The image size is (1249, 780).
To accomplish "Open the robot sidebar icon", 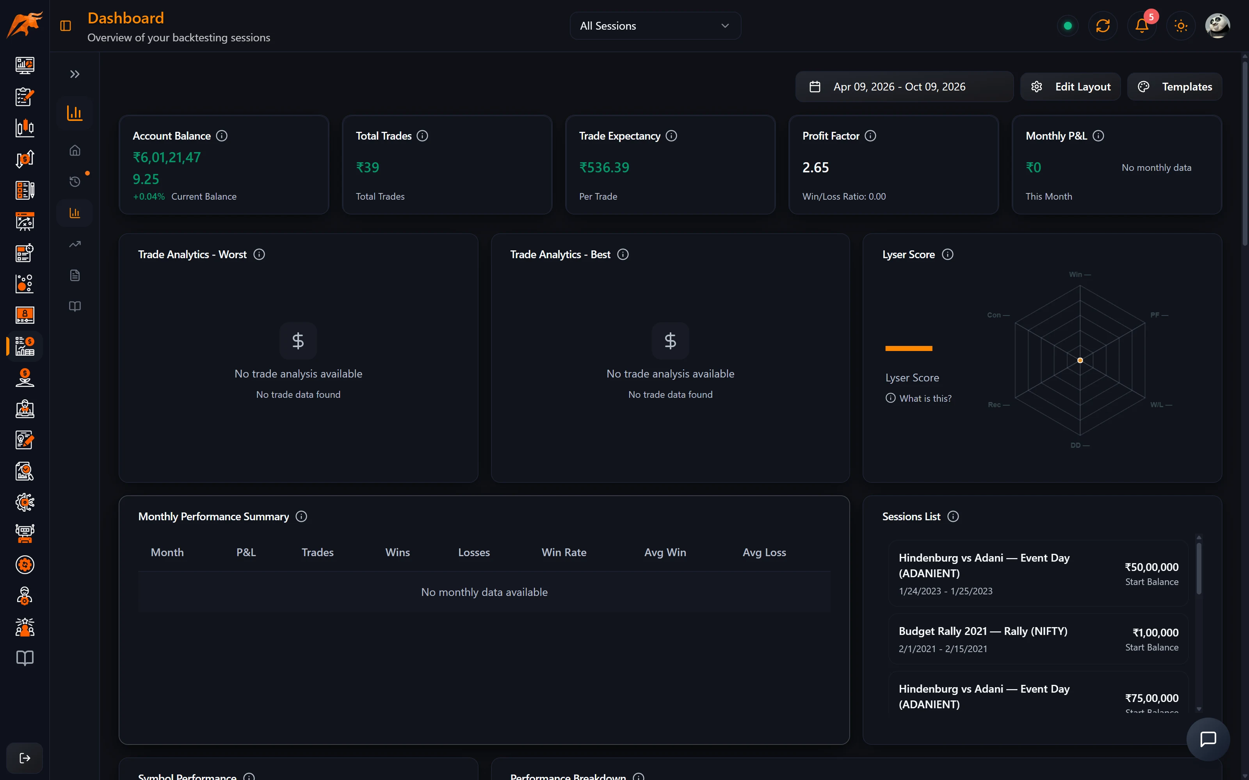I will [x=25, y=534].
